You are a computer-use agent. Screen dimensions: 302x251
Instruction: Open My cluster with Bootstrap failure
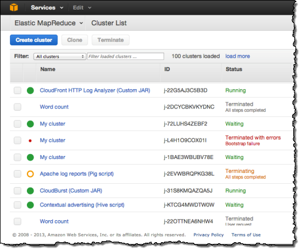pyautogui.click(x=52, y=140)
